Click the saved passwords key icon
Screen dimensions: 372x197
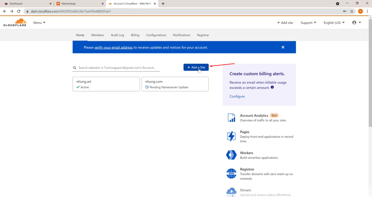coord(344,11)
